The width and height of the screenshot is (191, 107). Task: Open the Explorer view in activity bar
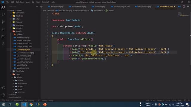pyautogui.click(x=3, y=7)
